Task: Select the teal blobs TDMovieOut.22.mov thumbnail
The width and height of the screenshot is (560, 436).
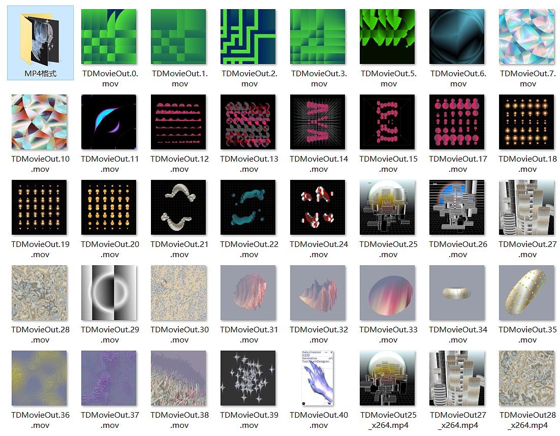Action: coord(248,207)
